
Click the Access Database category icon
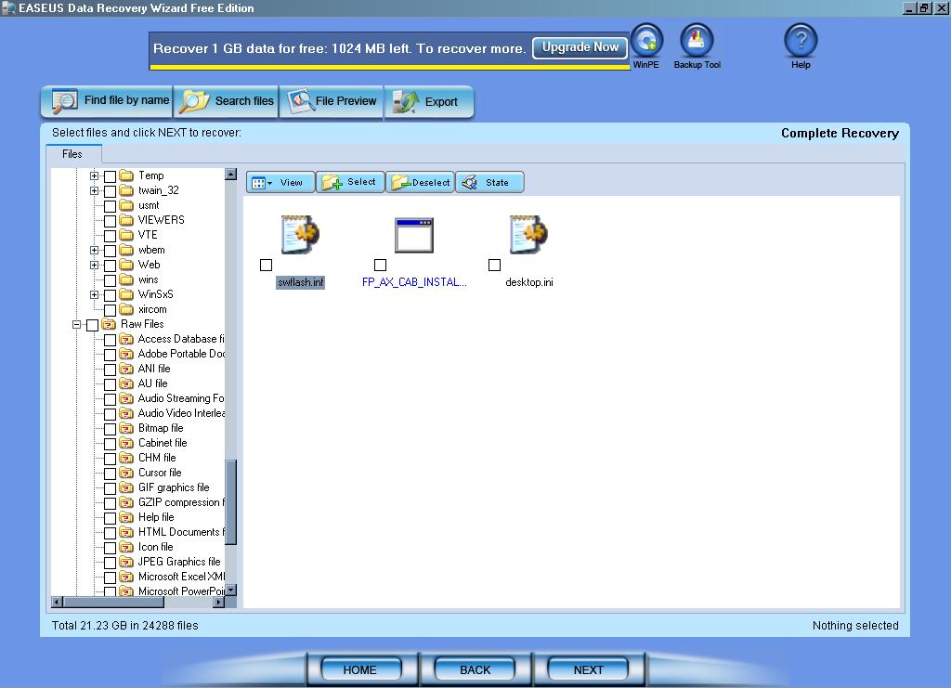(x=126, y=340)
